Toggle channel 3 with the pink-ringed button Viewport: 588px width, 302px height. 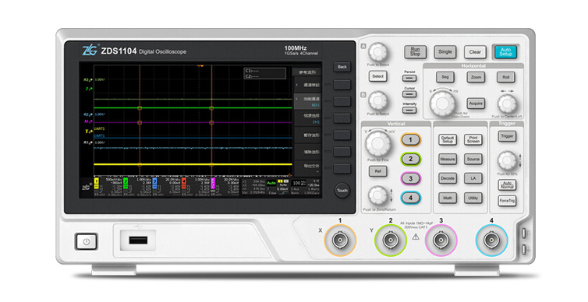pos(410,178)
